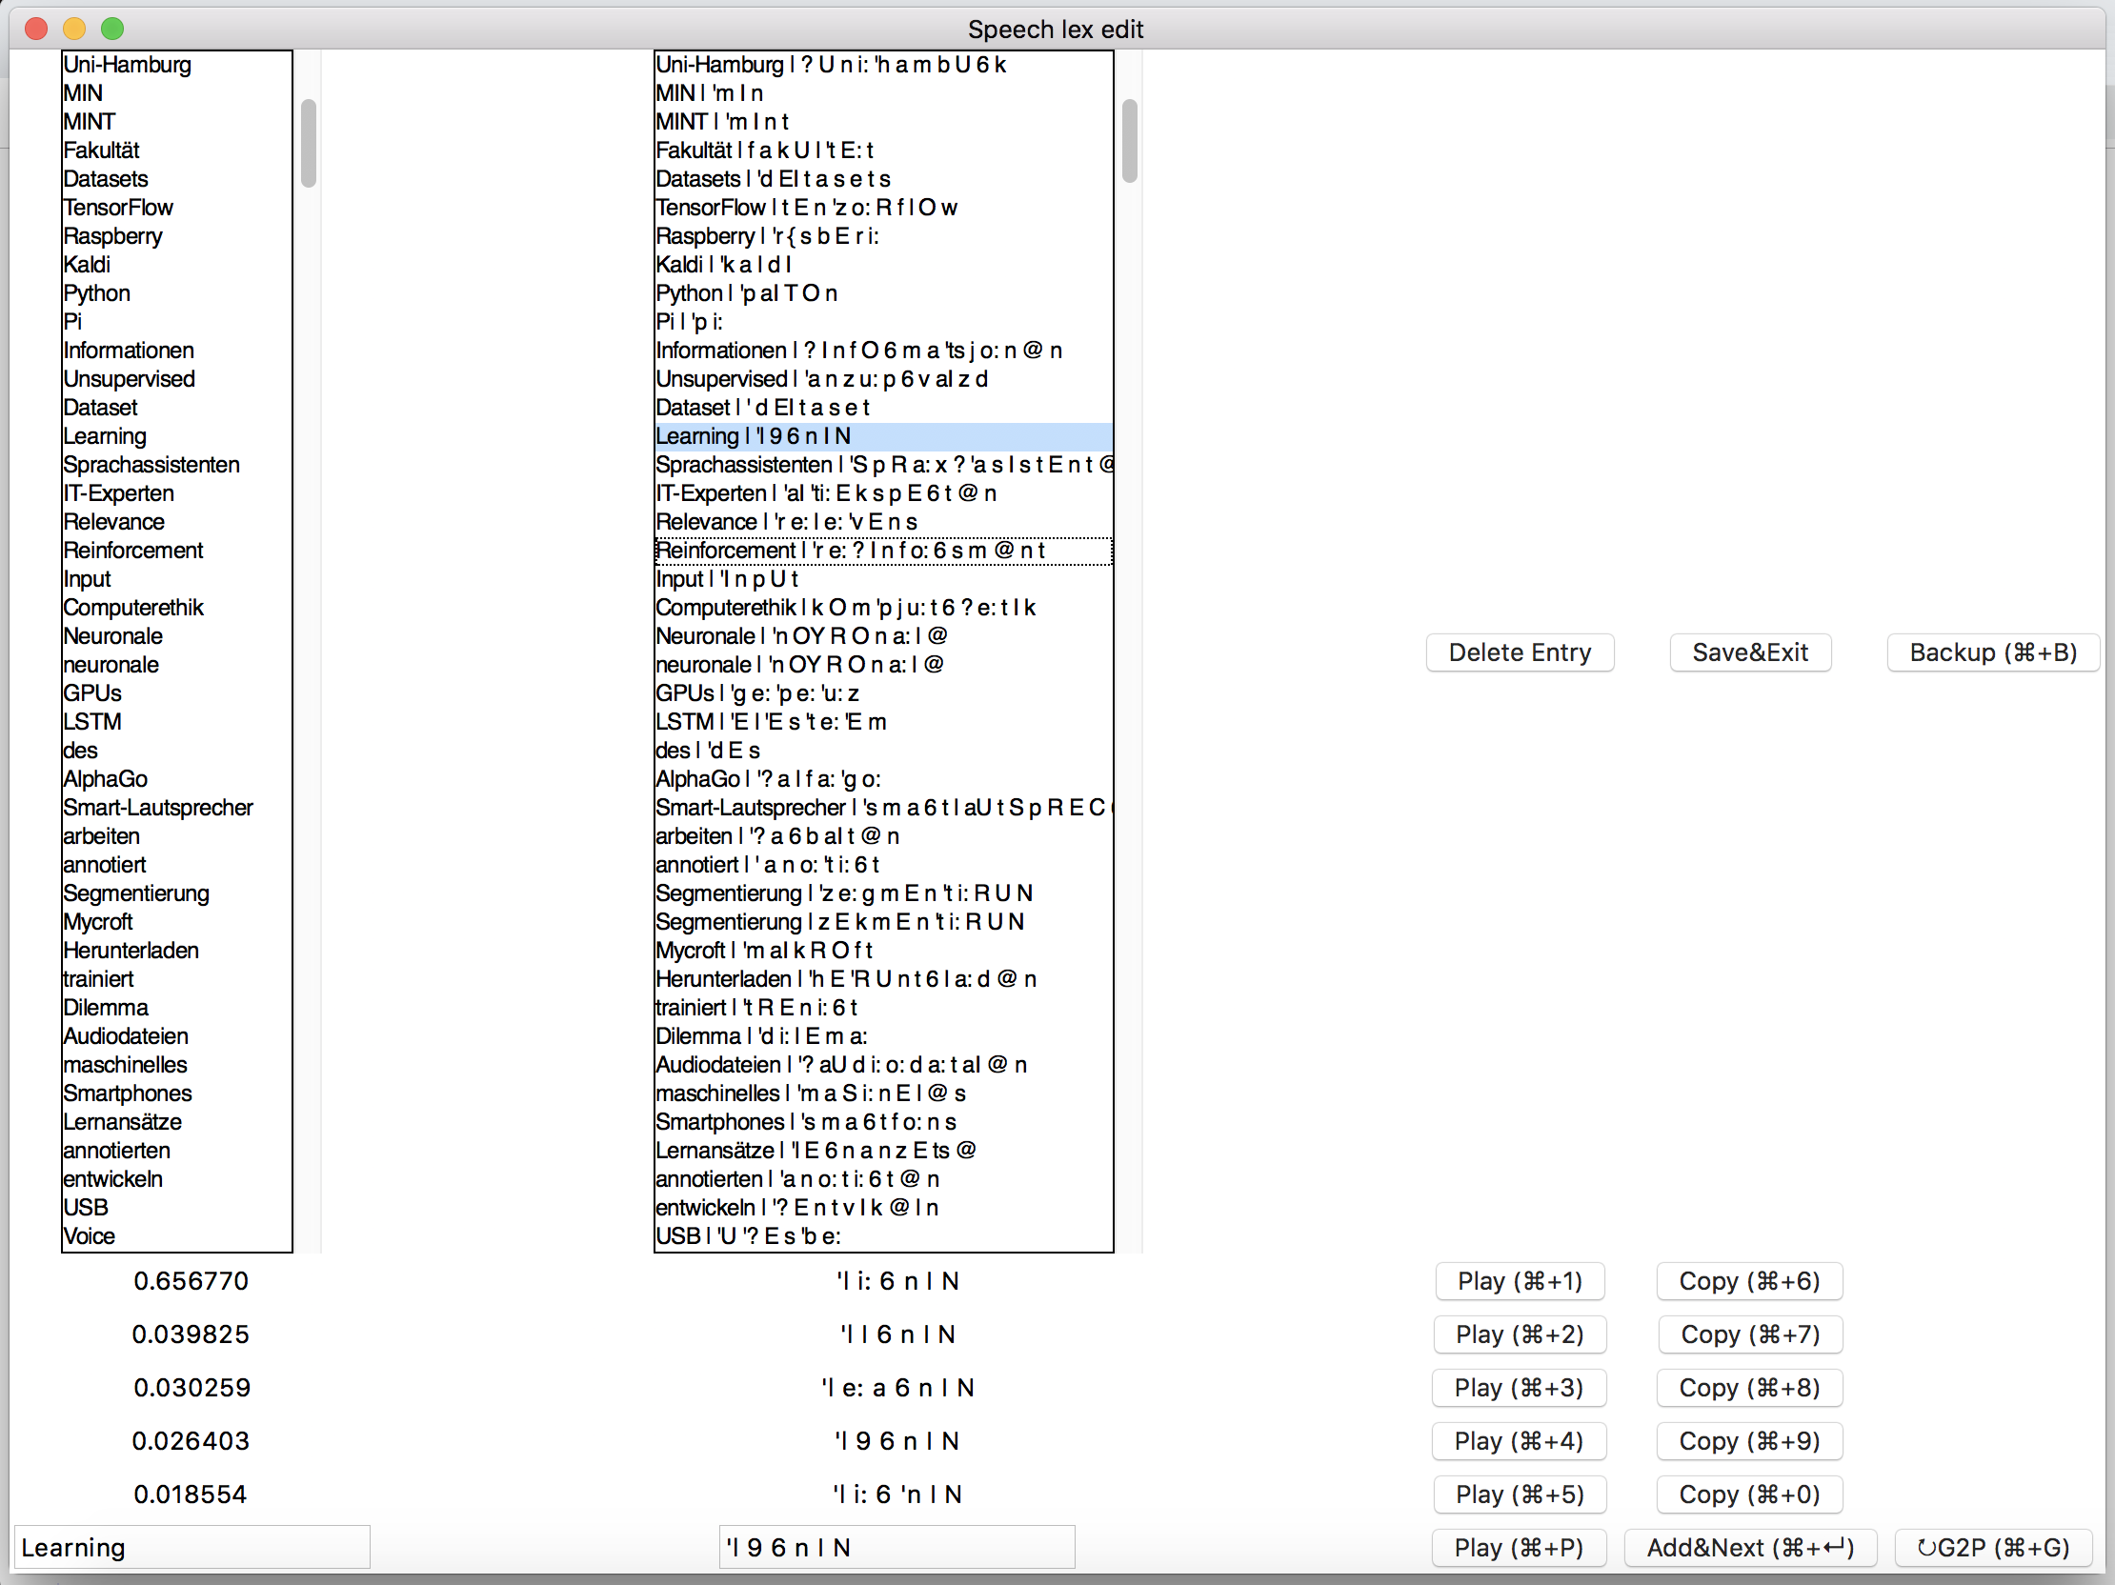
Task: Regenerate pronunciation with the G2P button
Action: point(1993,1548)
